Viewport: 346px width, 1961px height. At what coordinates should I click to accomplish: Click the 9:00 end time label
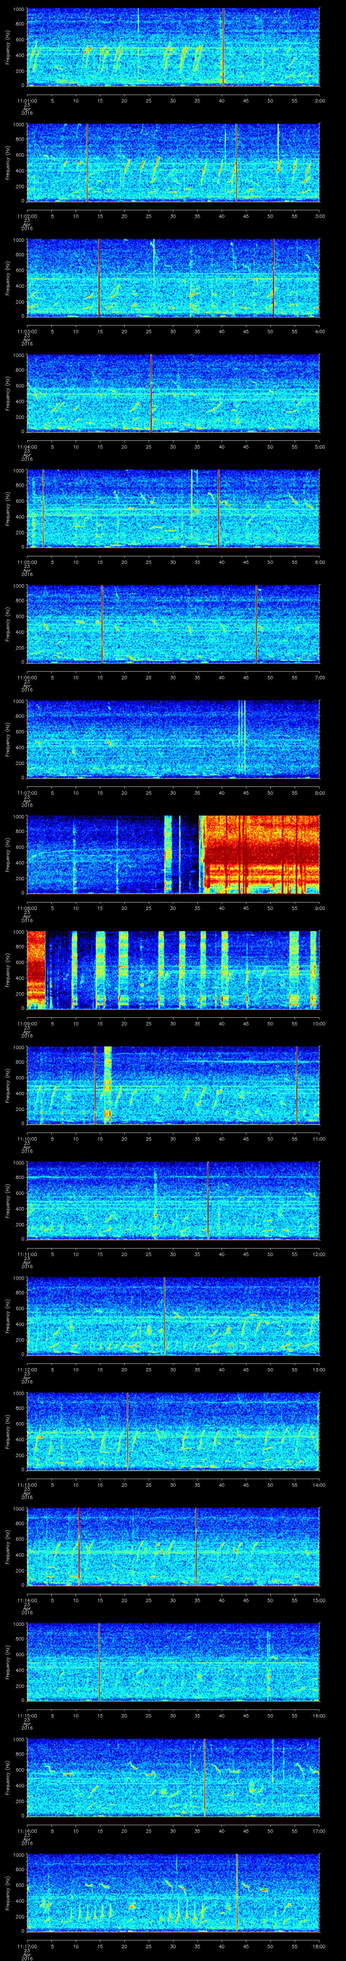click(319, 908)
